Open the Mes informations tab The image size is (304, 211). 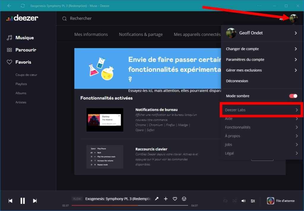point(91,34)
